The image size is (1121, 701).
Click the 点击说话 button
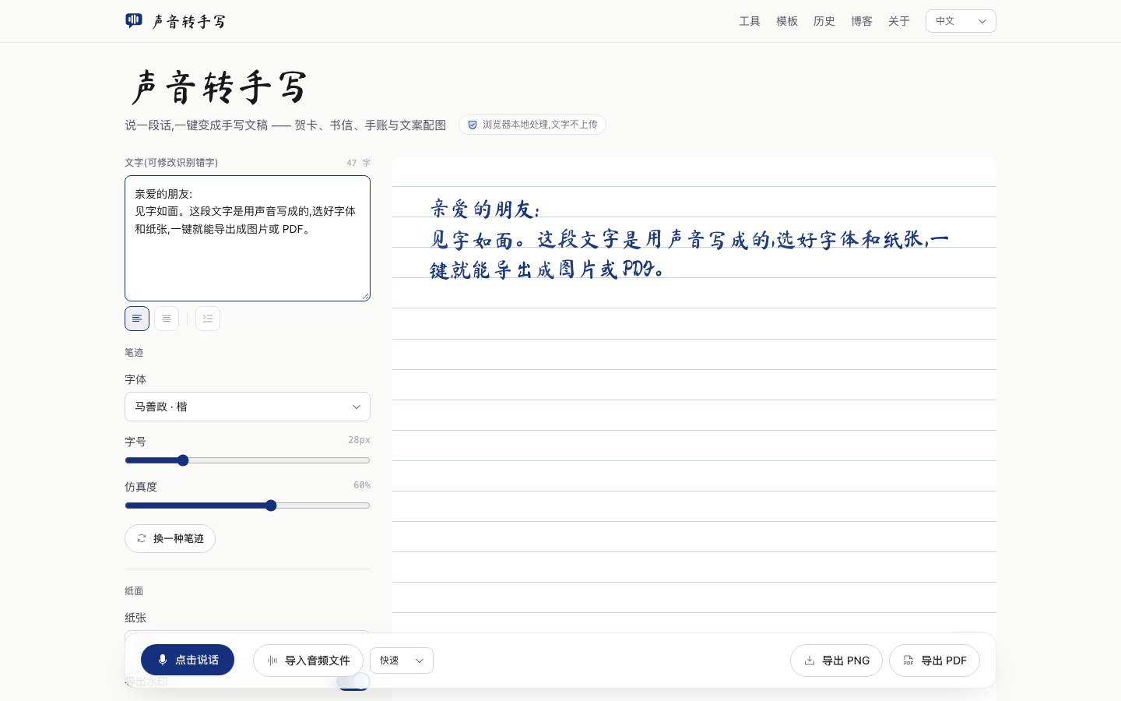click(x=188, y=660)
